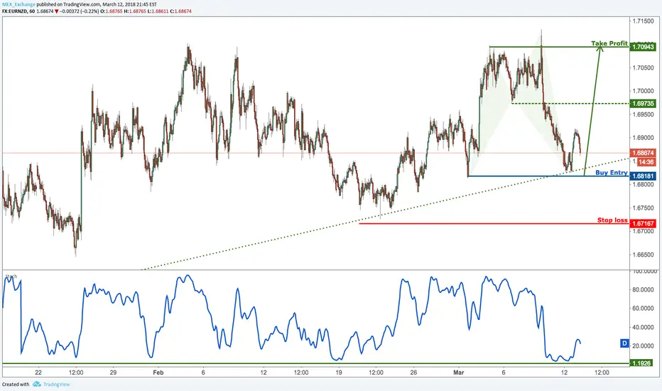Click the Feb date axis label
This screenshot has width=662, height=391.
click(x=158, y=373)
